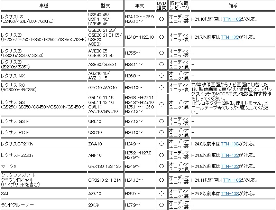Click model code AZK10 cell
Viewport: 276px width, 210px height.
pos(106,193)
